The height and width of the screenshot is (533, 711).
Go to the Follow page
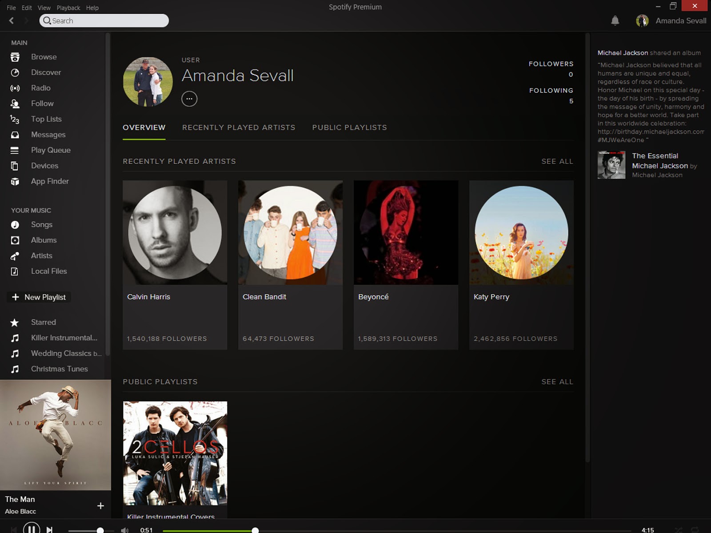pos(42,103)
